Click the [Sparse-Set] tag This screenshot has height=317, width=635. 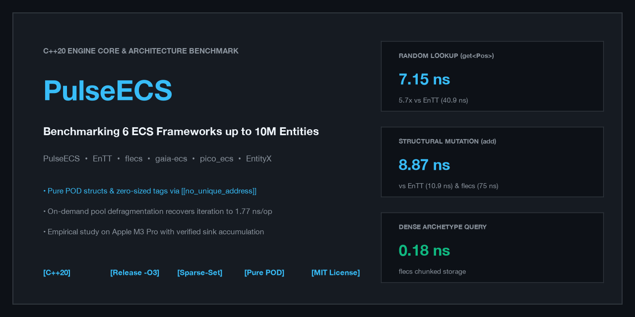click(200, 273)
